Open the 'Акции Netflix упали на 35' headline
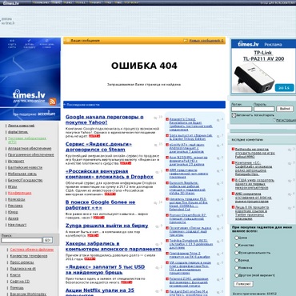The width and height of the screenshot is (296, 296). click(x=100, y=293)
